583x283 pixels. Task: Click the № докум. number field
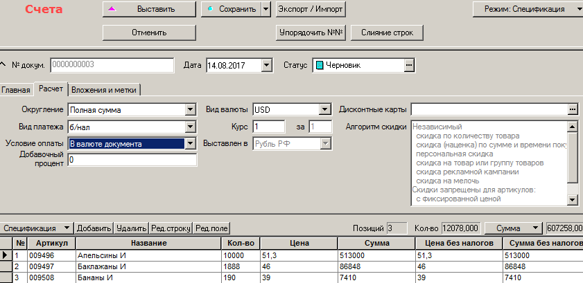(112, 65)
